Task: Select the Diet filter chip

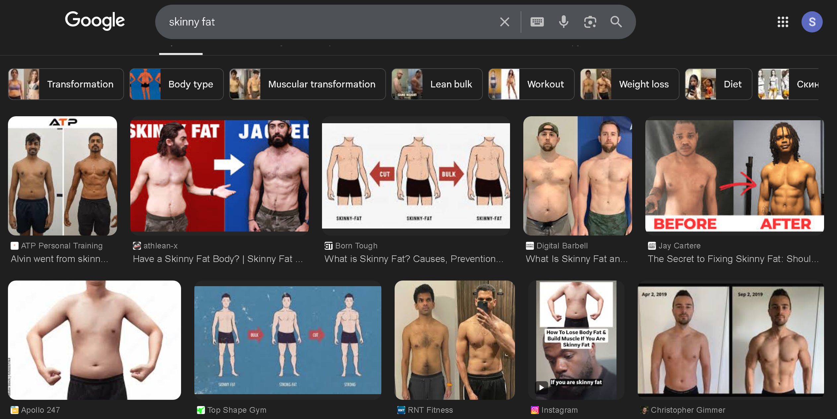Action: pyautogui.click(x=718, y=84)
